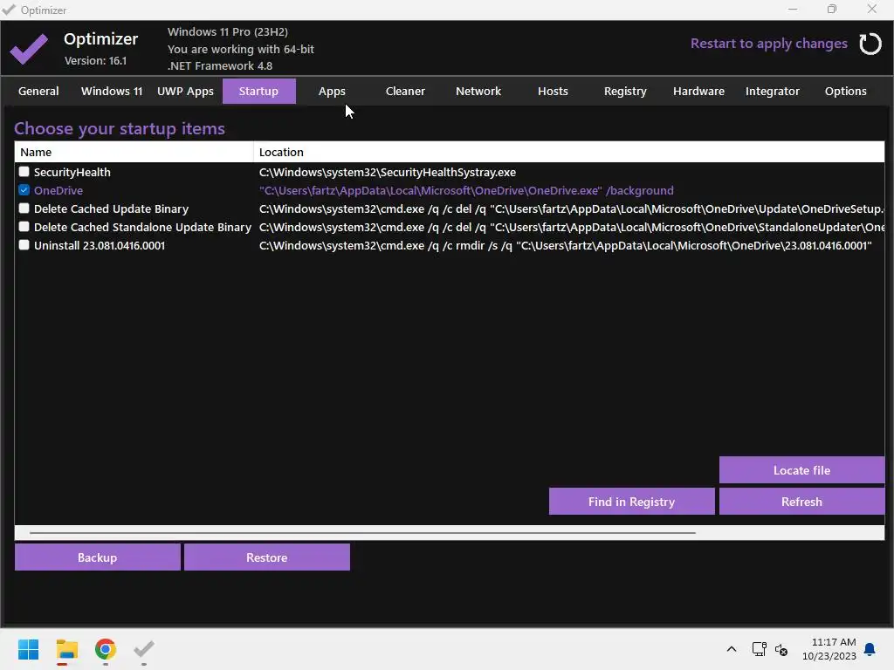Tick Uninstall 23.081.0416.0001 checkbox

24,244
